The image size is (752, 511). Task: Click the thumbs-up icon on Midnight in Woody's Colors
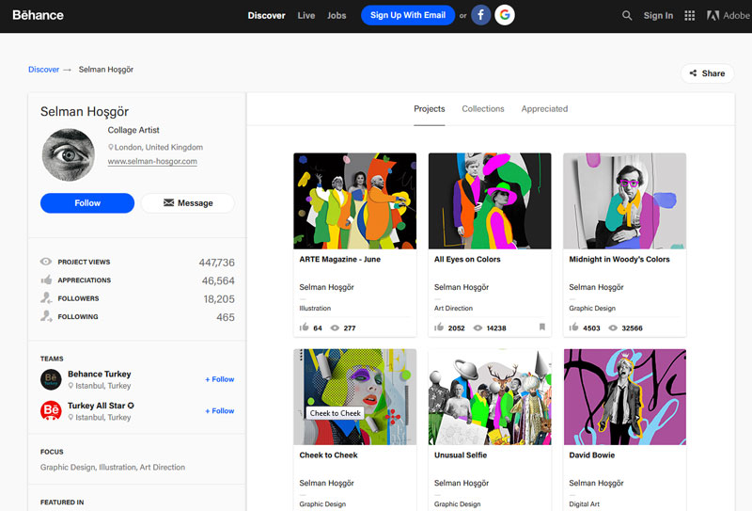[573, 327]
